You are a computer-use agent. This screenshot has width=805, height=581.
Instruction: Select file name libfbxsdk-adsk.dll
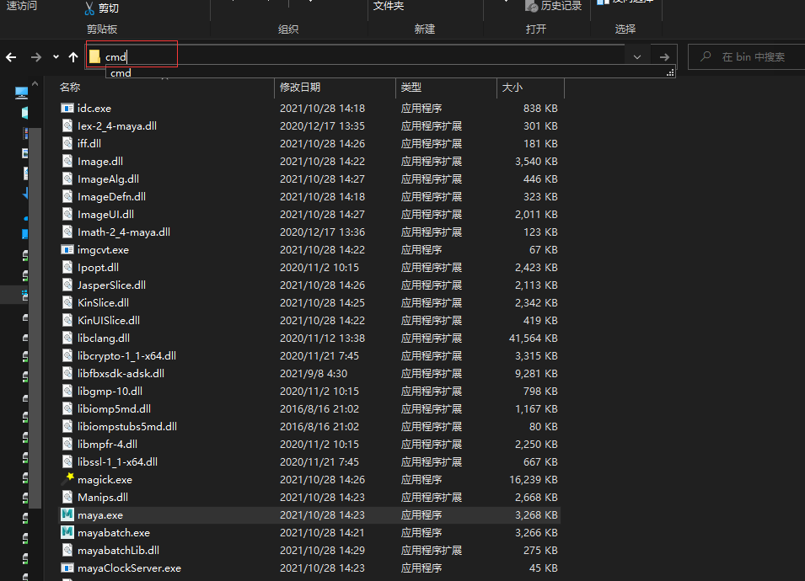(121, 373)
